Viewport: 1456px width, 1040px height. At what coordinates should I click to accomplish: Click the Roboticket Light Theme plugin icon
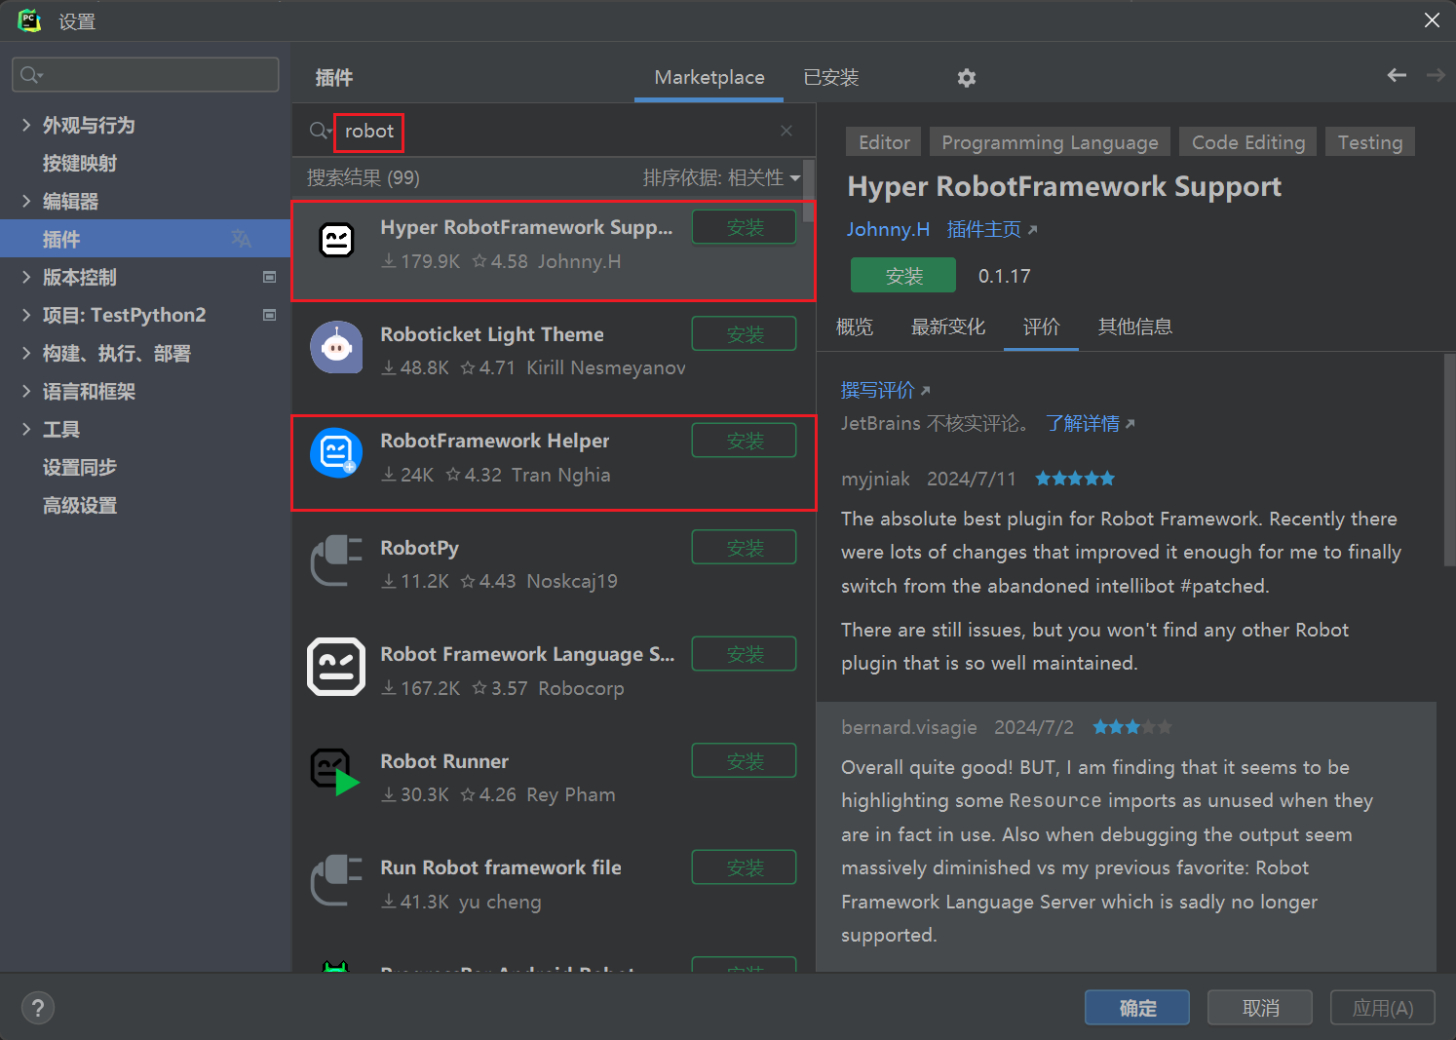tap(336, 347)
